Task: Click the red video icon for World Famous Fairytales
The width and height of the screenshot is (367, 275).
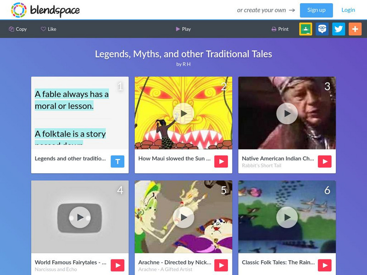Action: 117,265
